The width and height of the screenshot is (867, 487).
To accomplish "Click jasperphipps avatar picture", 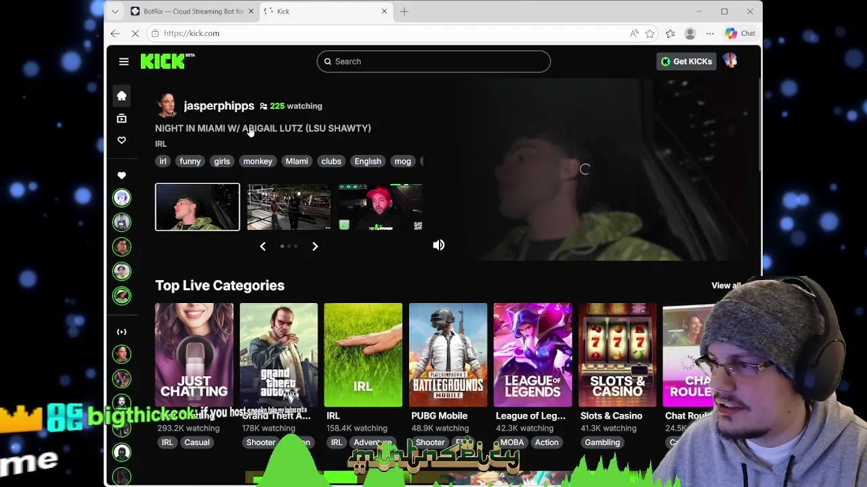I will tap(167, 106).
